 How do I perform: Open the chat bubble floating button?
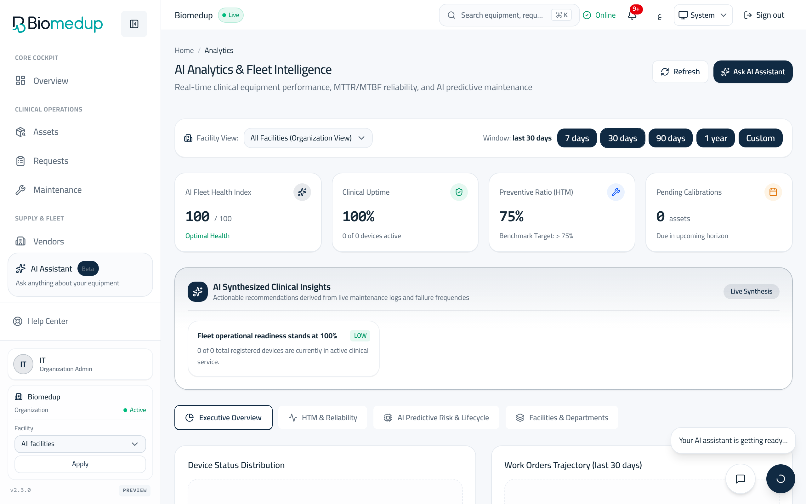741,479
